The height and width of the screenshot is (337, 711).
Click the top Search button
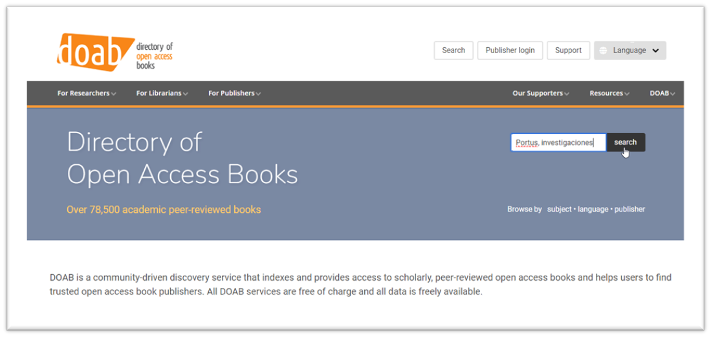coord(454,50)
